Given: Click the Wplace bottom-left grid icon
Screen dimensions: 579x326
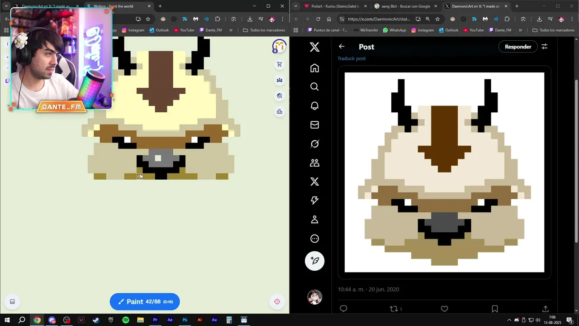Looking at the screenshot, I should (x=12, y=302).
